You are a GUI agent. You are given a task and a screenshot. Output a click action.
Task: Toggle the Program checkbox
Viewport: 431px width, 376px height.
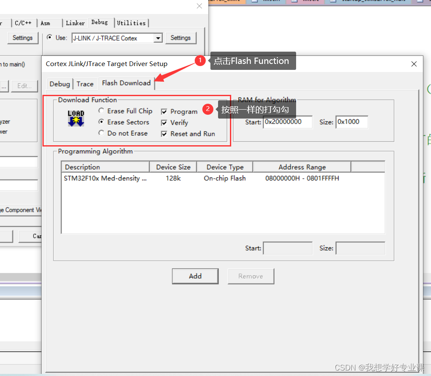(164, 112)
